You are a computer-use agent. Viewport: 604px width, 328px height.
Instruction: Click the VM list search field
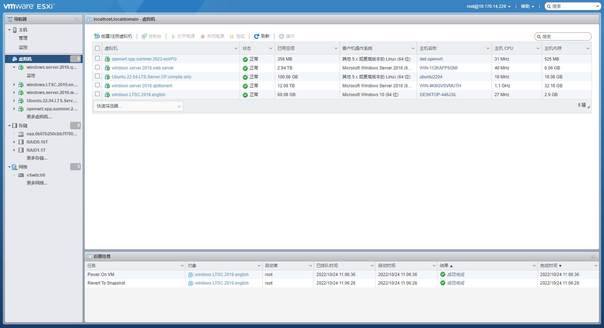point(565,37)
